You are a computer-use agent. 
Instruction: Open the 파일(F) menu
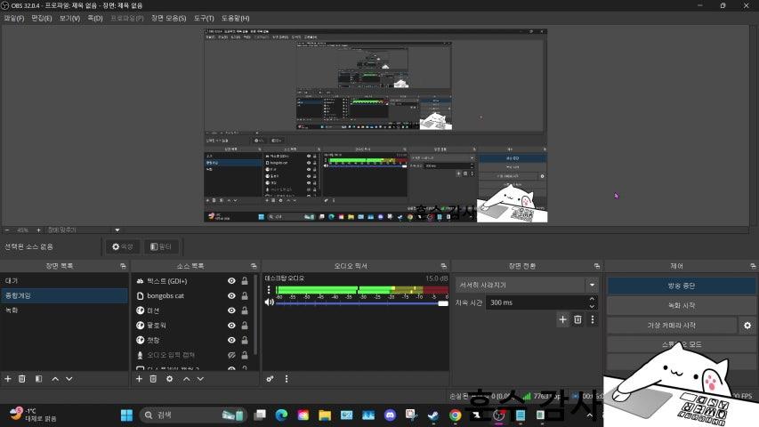[13, 18]
